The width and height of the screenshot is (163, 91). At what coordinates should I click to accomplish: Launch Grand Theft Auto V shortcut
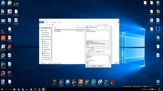point(106,83)
